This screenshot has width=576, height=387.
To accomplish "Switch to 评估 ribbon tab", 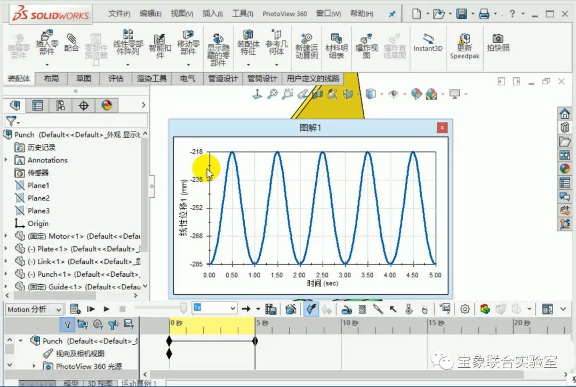I will pyautogui.click(x=116, y=78).
